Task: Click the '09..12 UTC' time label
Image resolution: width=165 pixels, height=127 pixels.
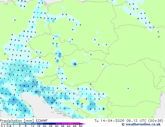Action: coord(136,121)
